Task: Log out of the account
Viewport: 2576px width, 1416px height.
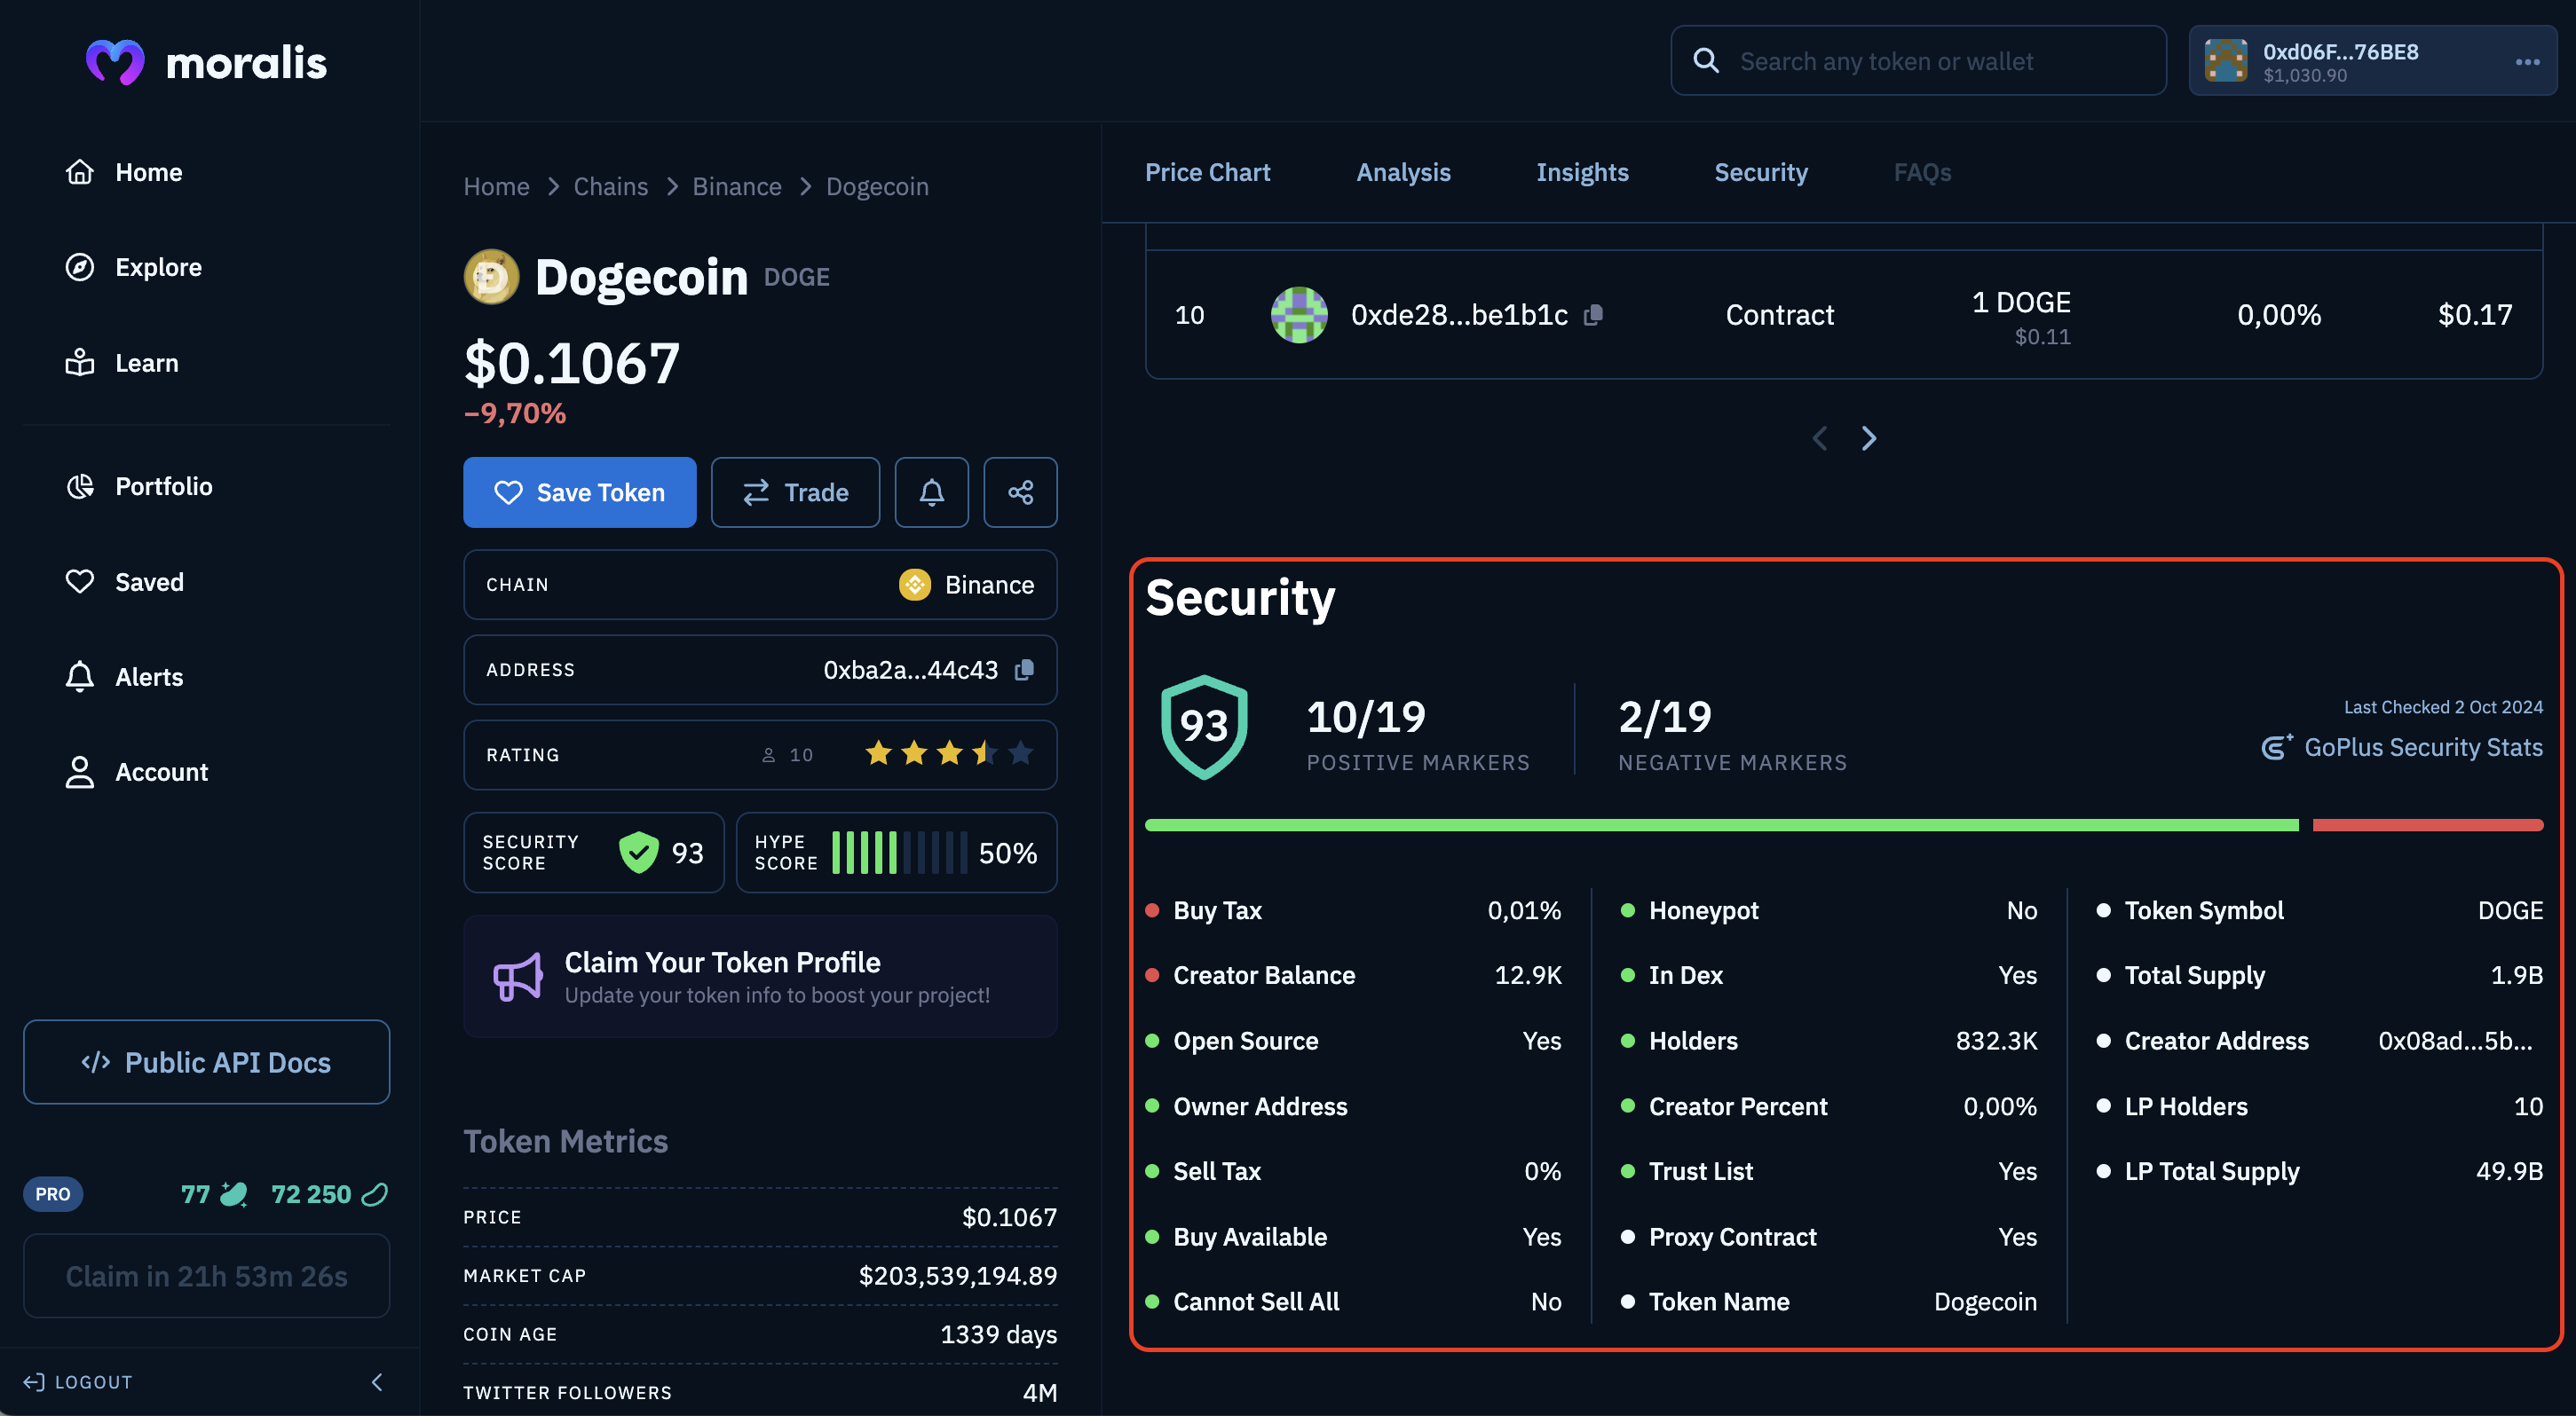Action: (78, 1381)
